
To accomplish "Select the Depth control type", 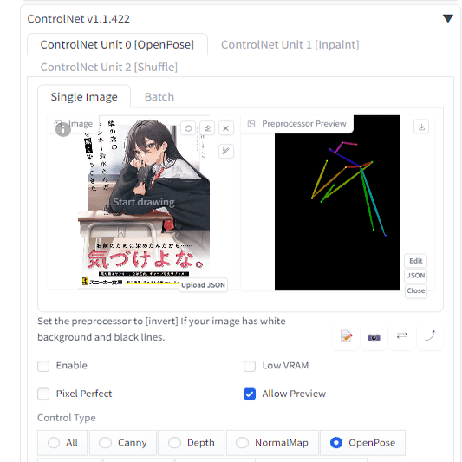I will [x=192, y=443].
